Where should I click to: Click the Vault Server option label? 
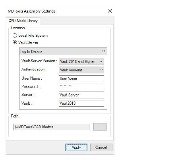click(x=28, y=42)
